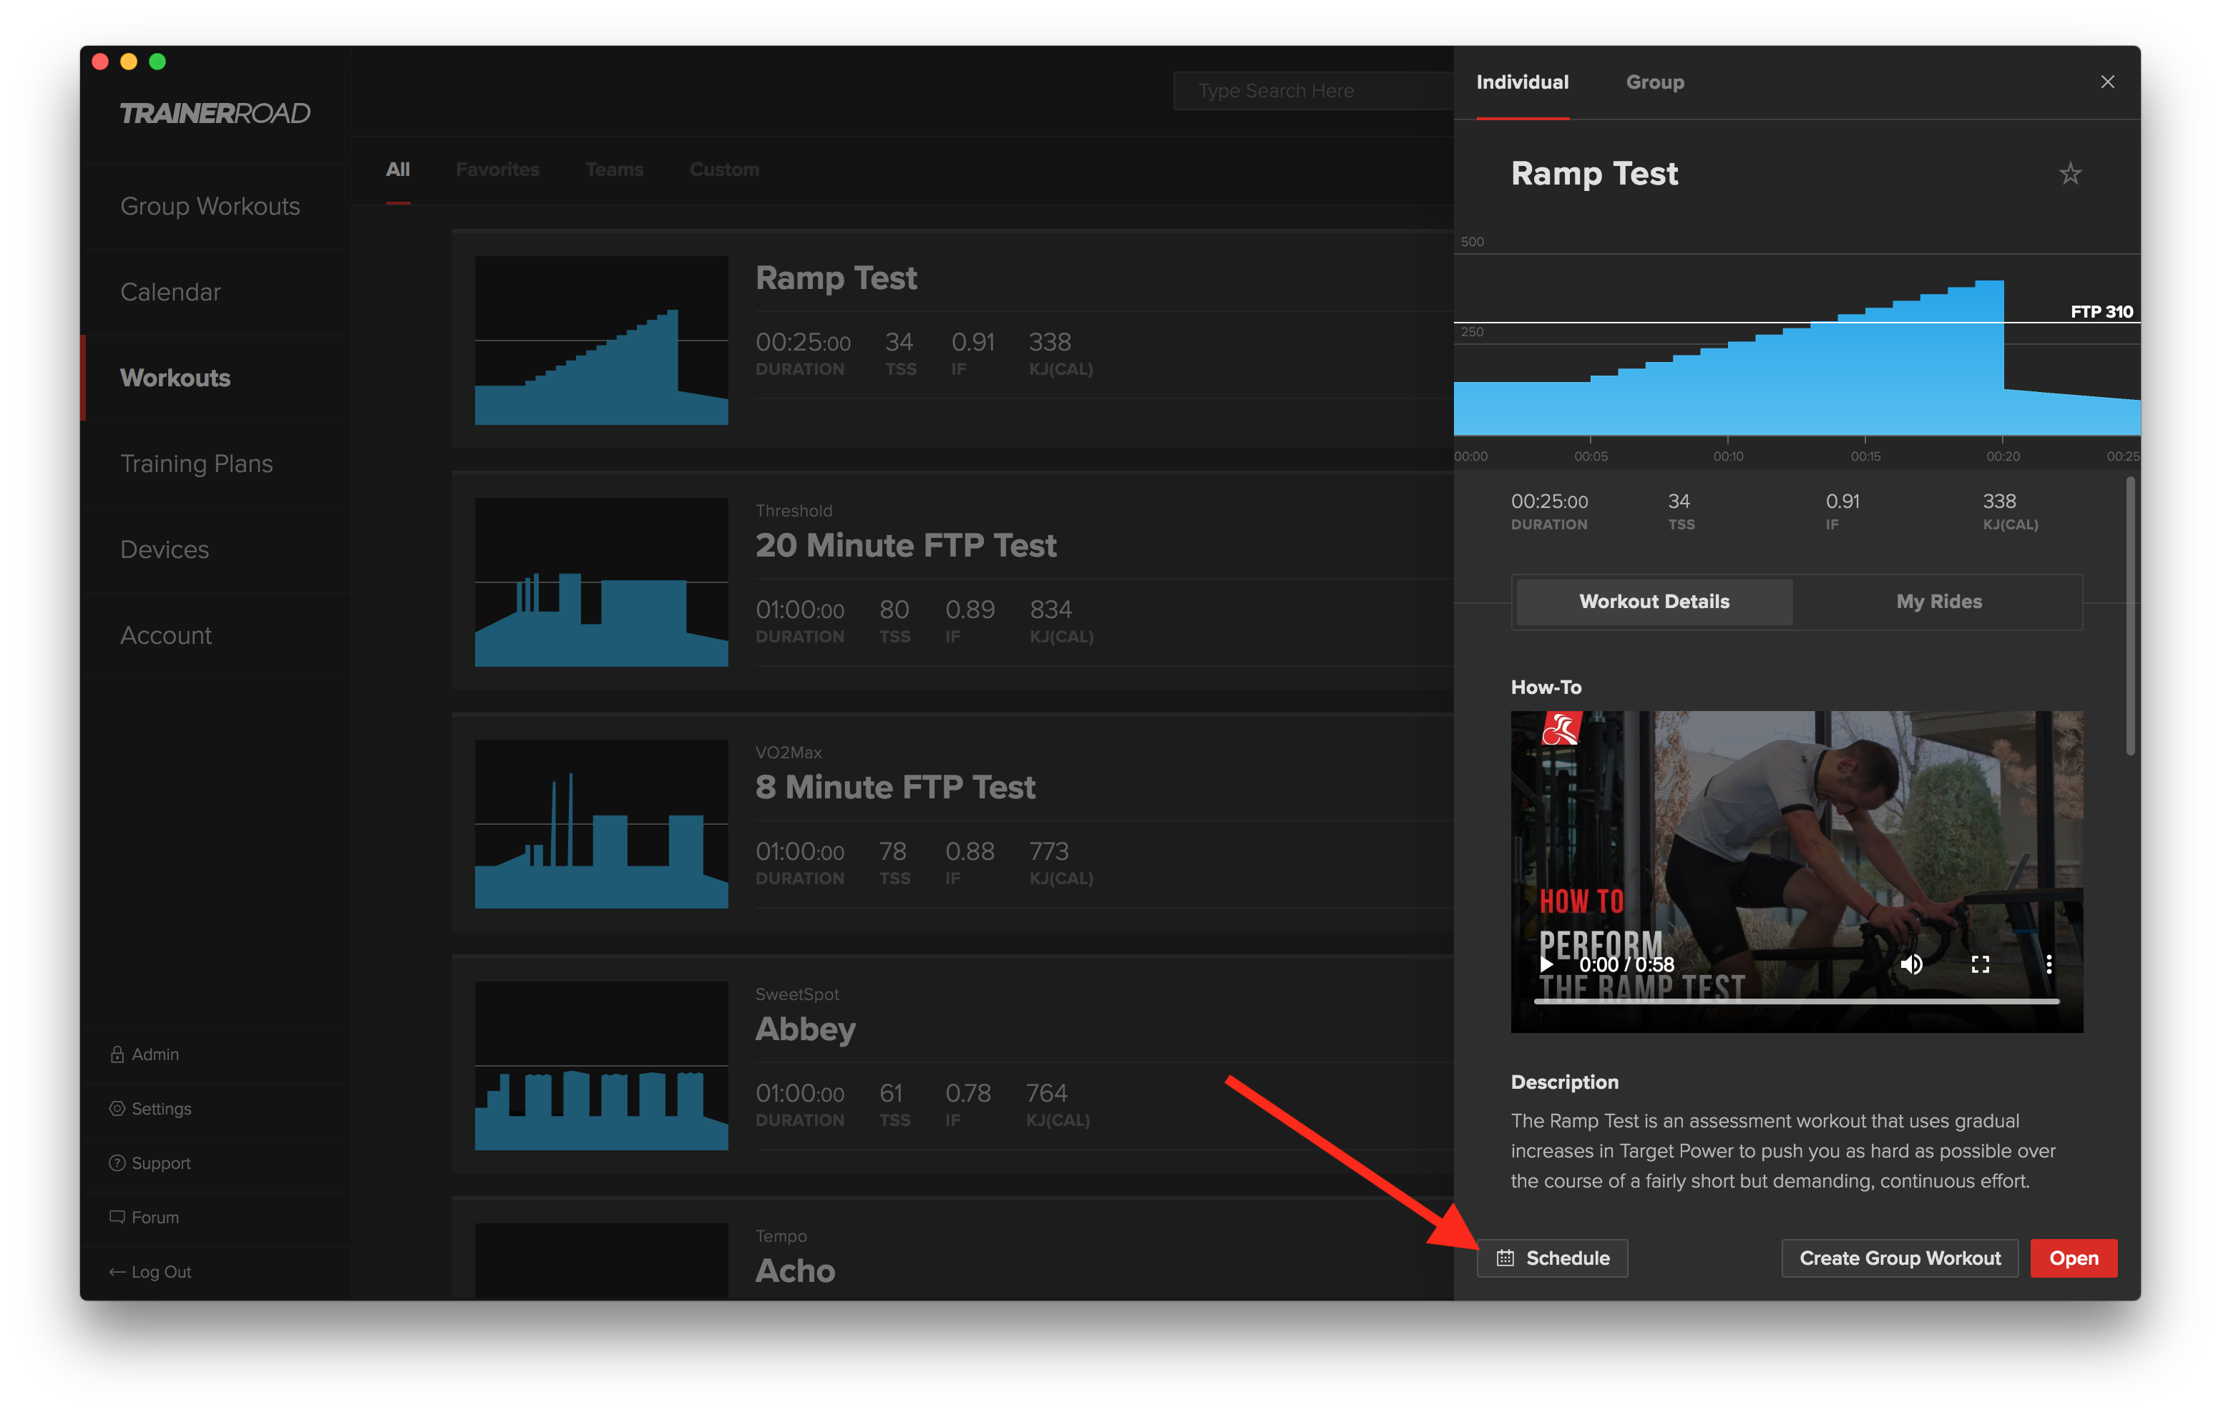Switch to the My Rides segment
Screen dimensions: 2221x1415
pyautogui.click(x=1939, y=602)
